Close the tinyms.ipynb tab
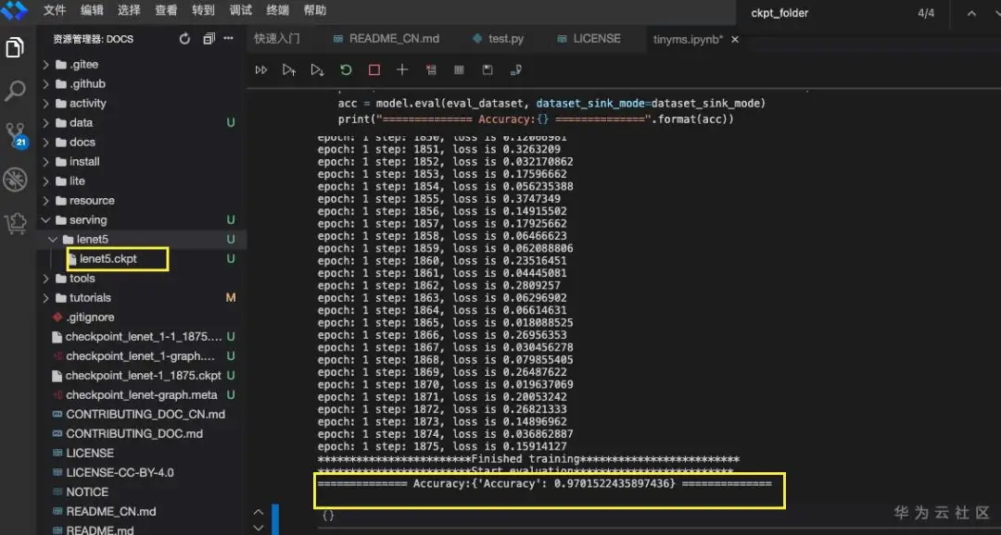1001x535 pixels. [x=735, y=40]
